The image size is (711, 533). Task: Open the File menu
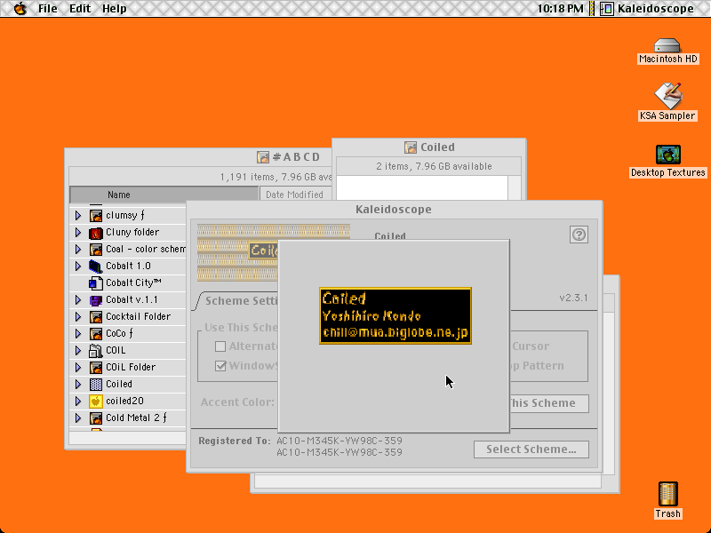[48, 9]
